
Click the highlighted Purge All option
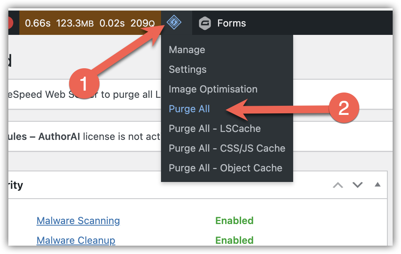point(189,109)
